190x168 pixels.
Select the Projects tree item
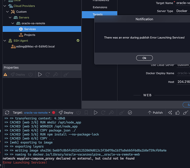click(30, 35)
